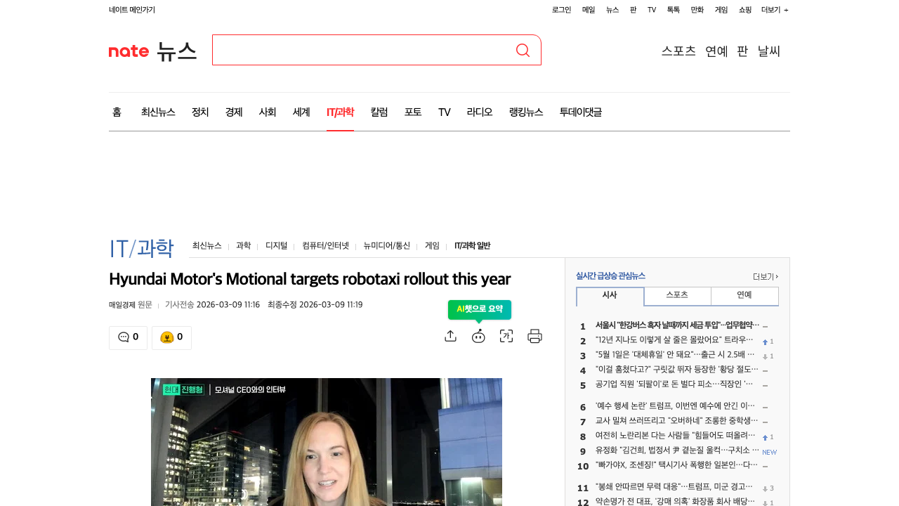Click the emoji reaction count button
The image size is (899, 506).
(171, 337)
